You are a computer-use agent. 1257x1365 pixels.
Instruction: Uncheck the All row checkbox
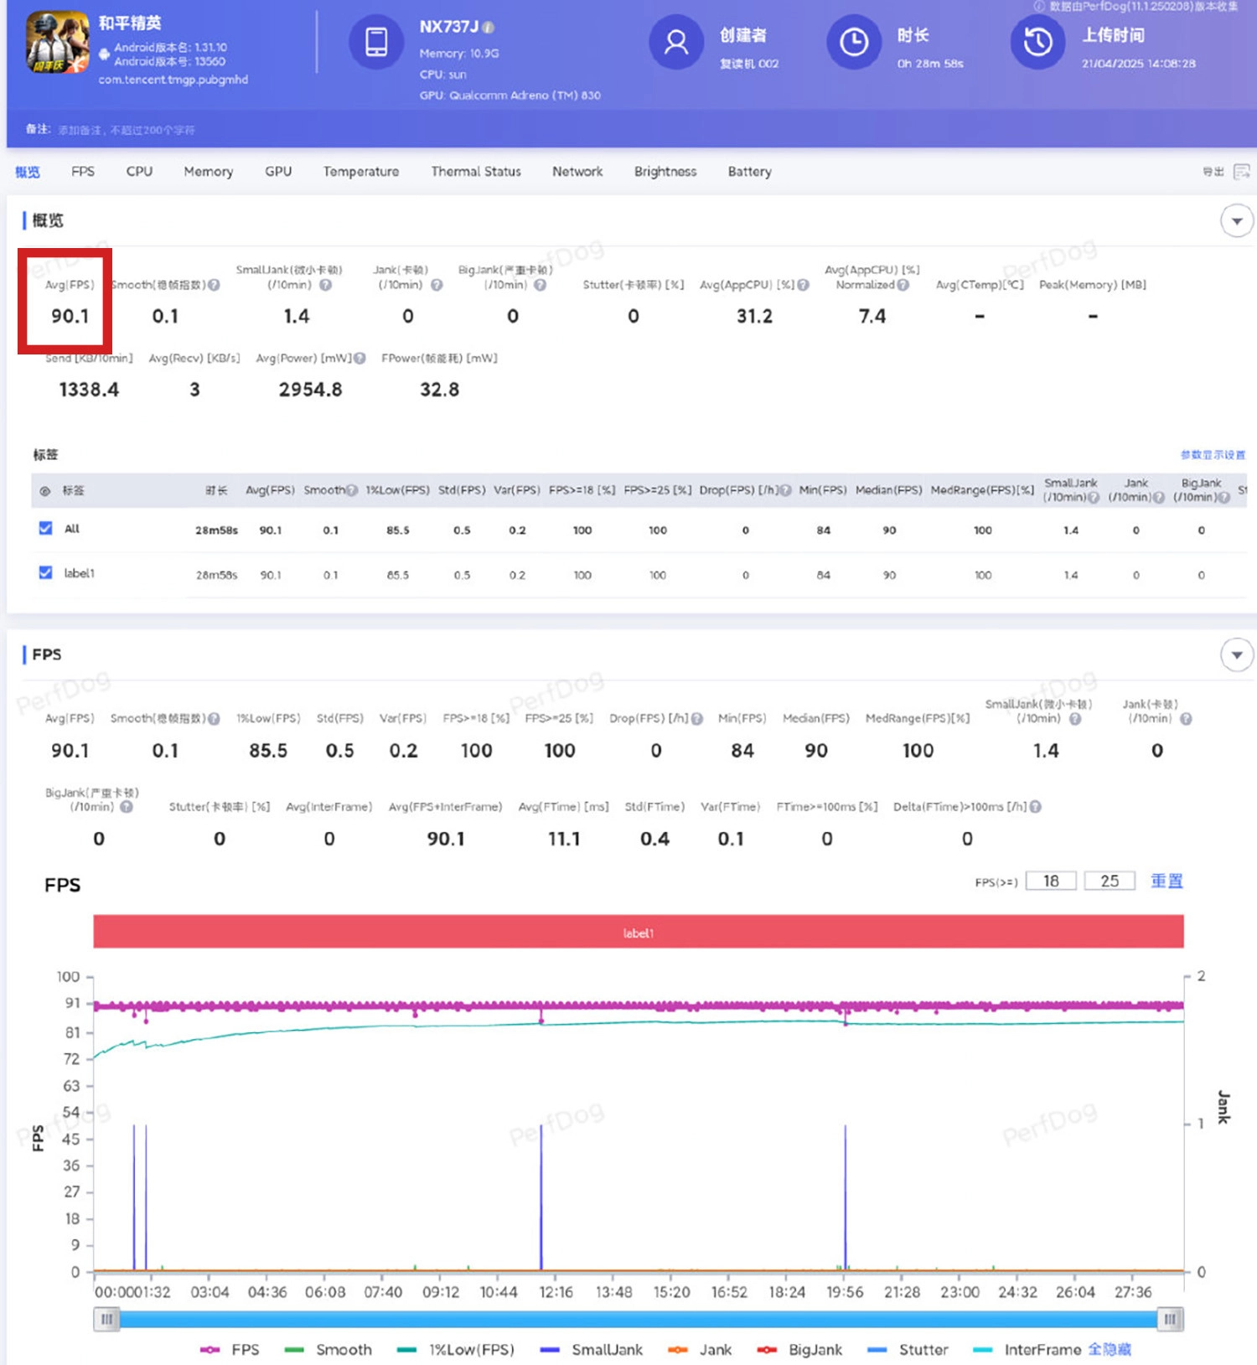tap(45, 528)
